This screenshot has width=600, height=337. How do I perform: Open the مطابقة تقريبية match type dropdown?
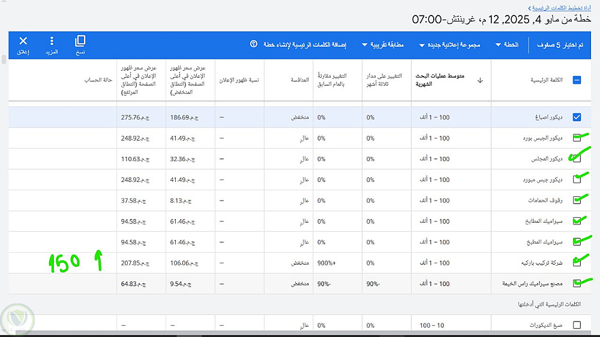point(383,45)
